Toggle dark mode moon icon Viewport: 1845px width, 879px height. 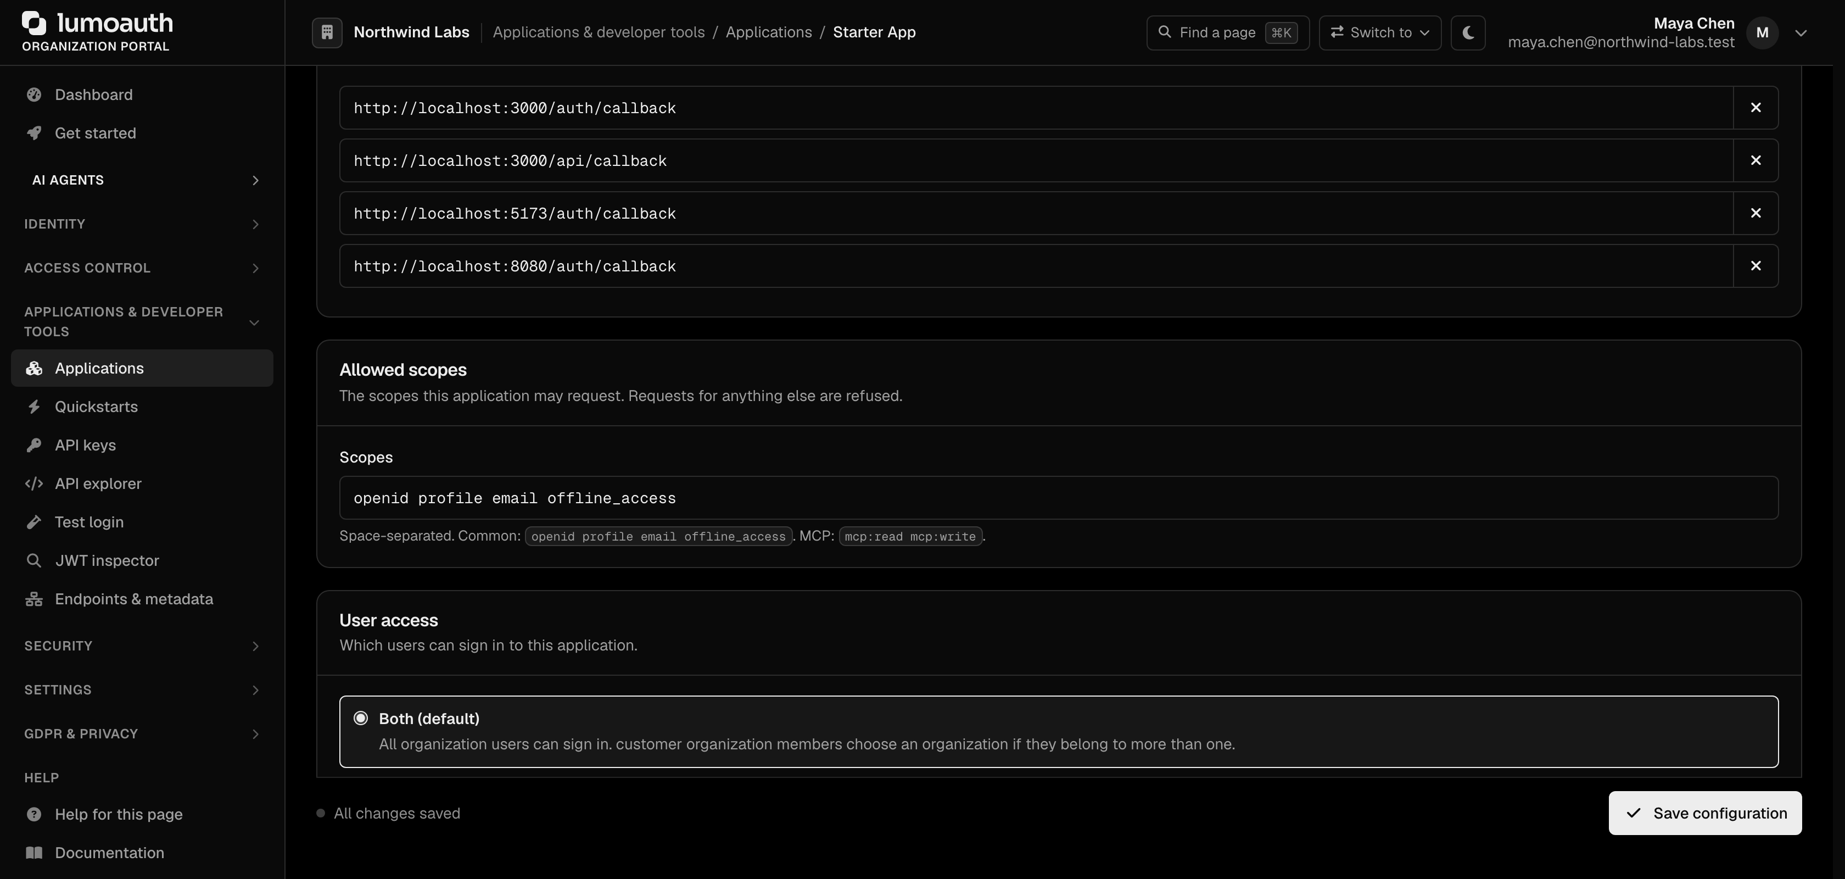pyautogui.click(x=1468, y=33)
